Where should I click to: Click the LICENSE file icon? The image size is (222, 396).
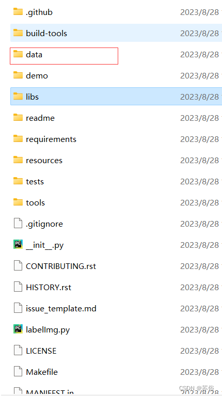pyautogui.click(x=18, y=351)
